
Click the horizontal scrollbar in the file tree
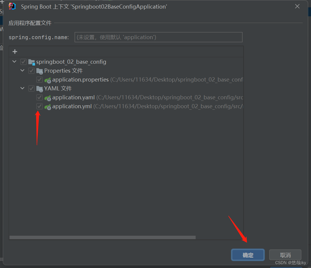pos(102,237)
